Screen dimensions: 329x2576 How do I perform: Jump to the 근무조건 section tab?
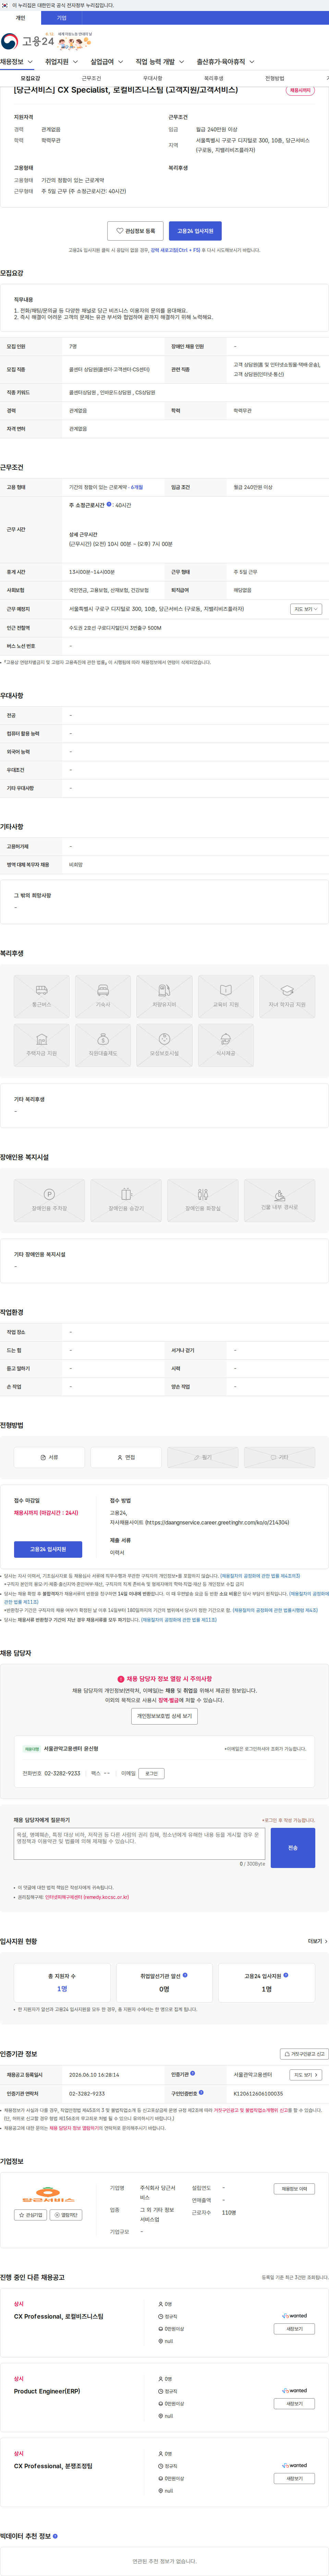pos(91,78)
